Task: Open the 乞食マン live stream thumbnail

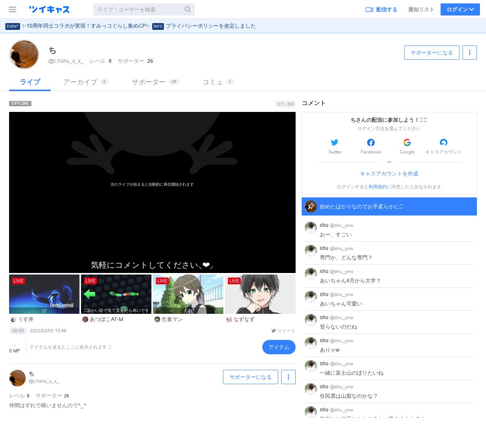Action: (x=188, y=294)
